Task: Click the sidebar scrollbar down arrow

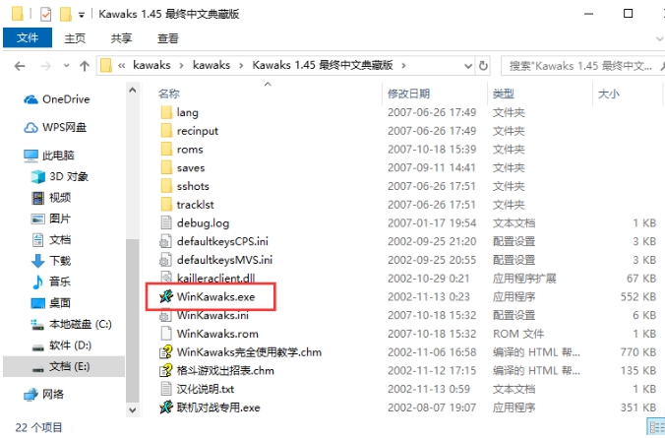Action: [x=133, y=410]
